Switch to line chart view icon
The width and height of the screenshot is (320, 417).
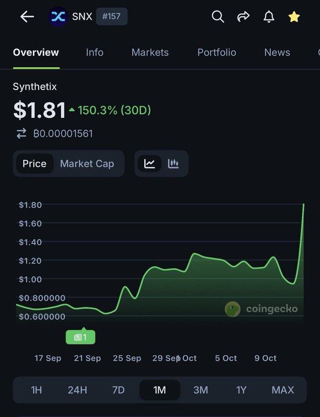[x=150, y=164]
